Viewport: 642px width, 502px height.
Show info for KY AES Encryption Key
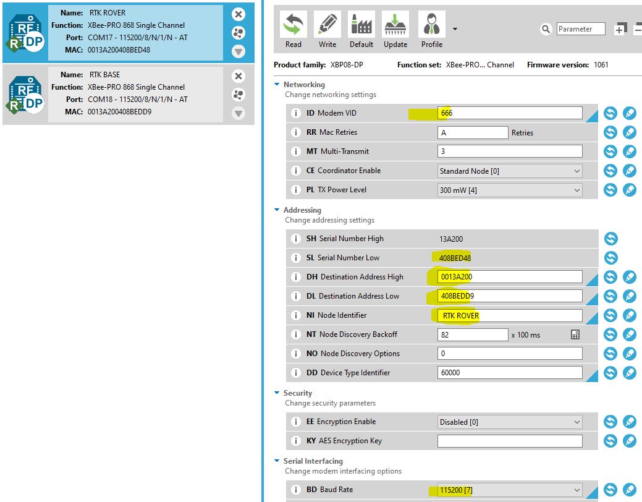coord(295,441)
